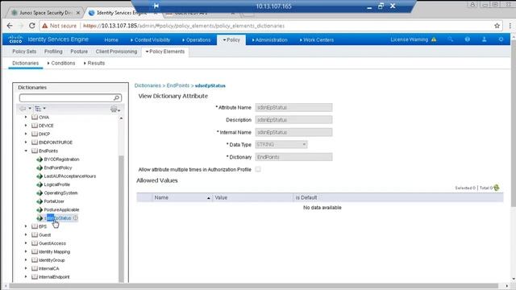Select the PostureApplicable attribute

pyautogui.click(x=61, y=209)
